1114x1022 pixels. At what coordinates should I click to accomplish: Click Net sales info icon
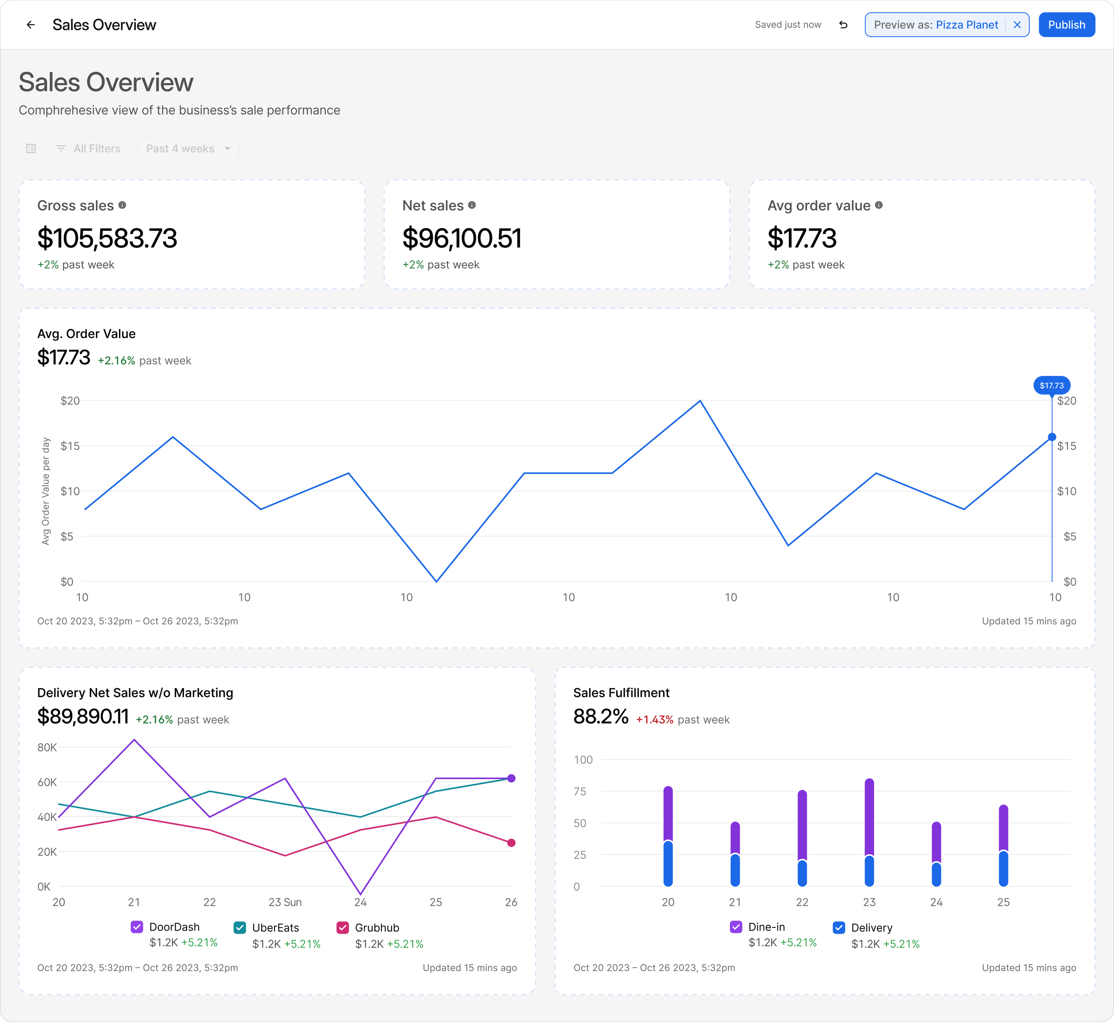tap(471, 205)
